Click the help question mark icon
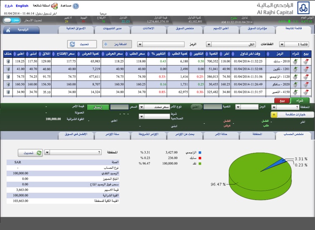The width and height of the screenshot is (315, 230). [76, 6]
